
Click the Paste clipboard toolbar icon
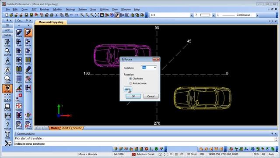pos(66,15)
